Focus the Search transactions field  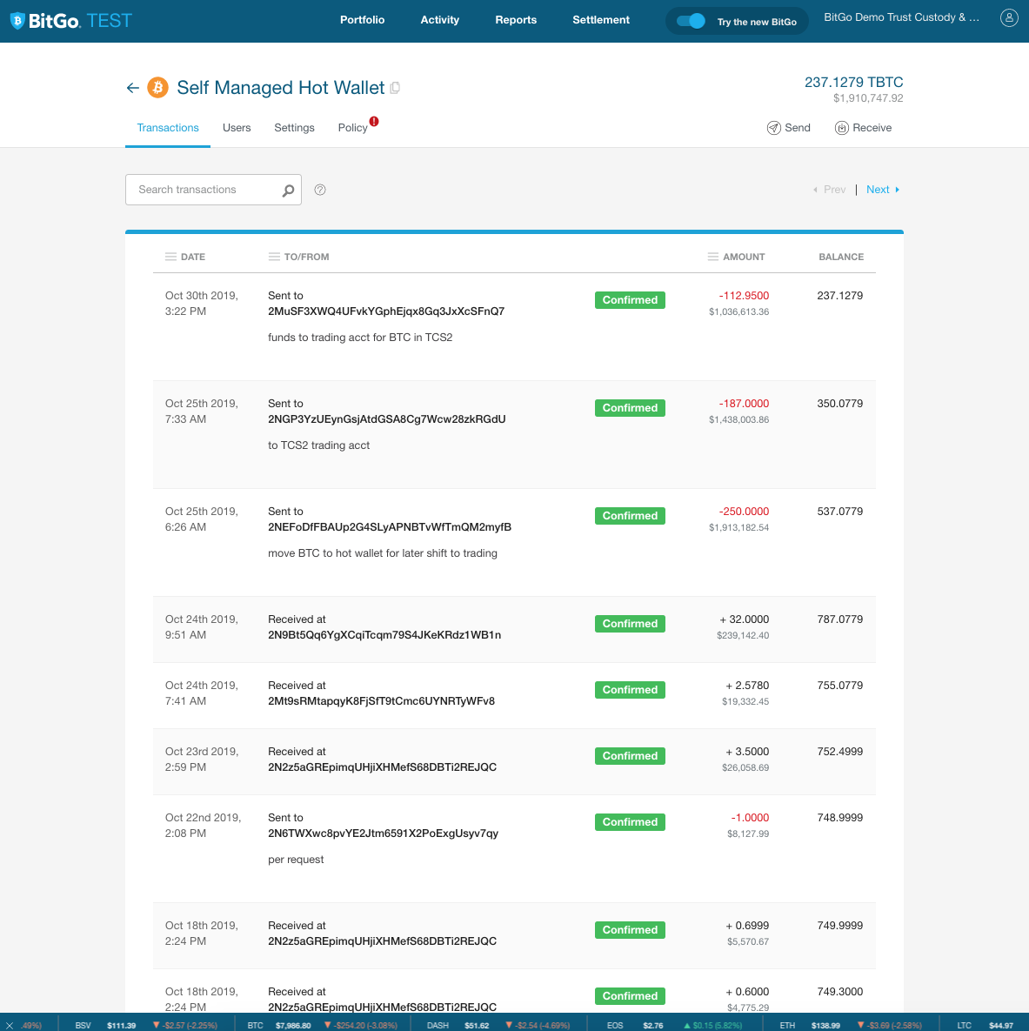pyautogui.click(x=204, y=190)
